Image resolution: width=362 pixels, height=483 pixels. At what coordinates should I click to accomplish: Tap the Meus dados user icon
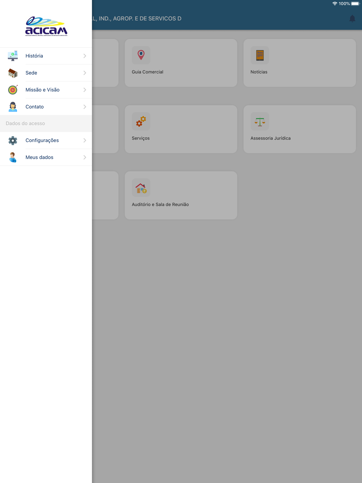click(13, 157)
